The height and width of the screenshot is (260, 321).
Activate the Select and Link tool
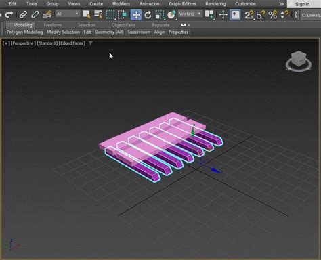pos(23,15)
